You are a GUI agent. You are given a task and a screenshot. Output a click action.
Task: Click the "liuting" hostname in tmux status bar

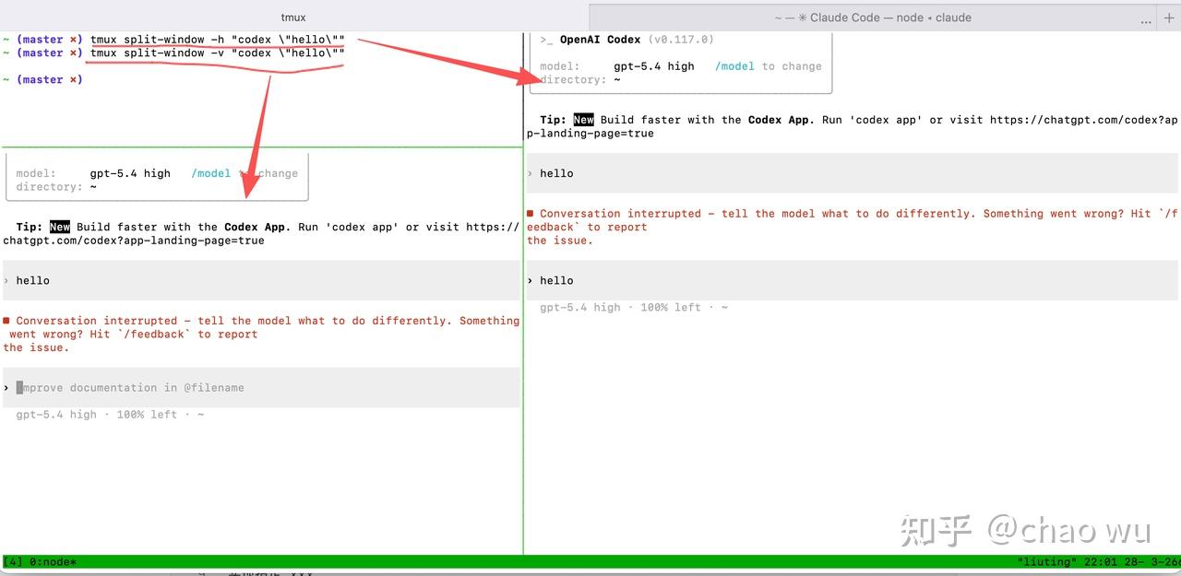coord(1048,562)
